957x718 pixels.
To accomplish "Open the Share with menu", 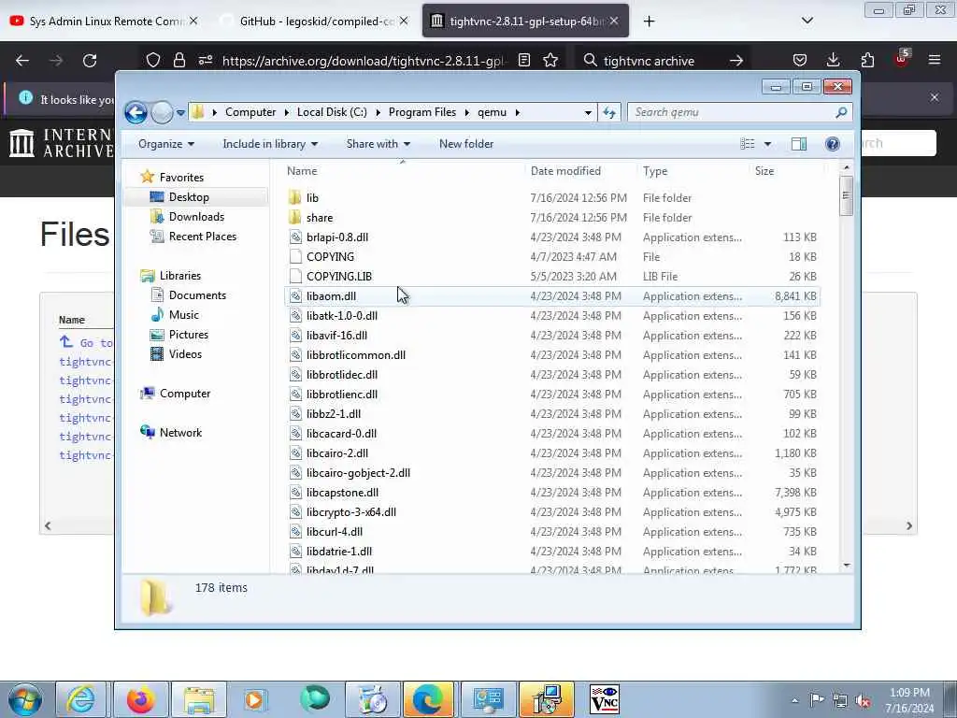I will (x=378, y=144).
